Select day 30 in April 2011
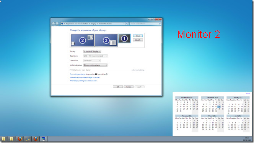The image size is (254, 143). click(x=245, y=129)
